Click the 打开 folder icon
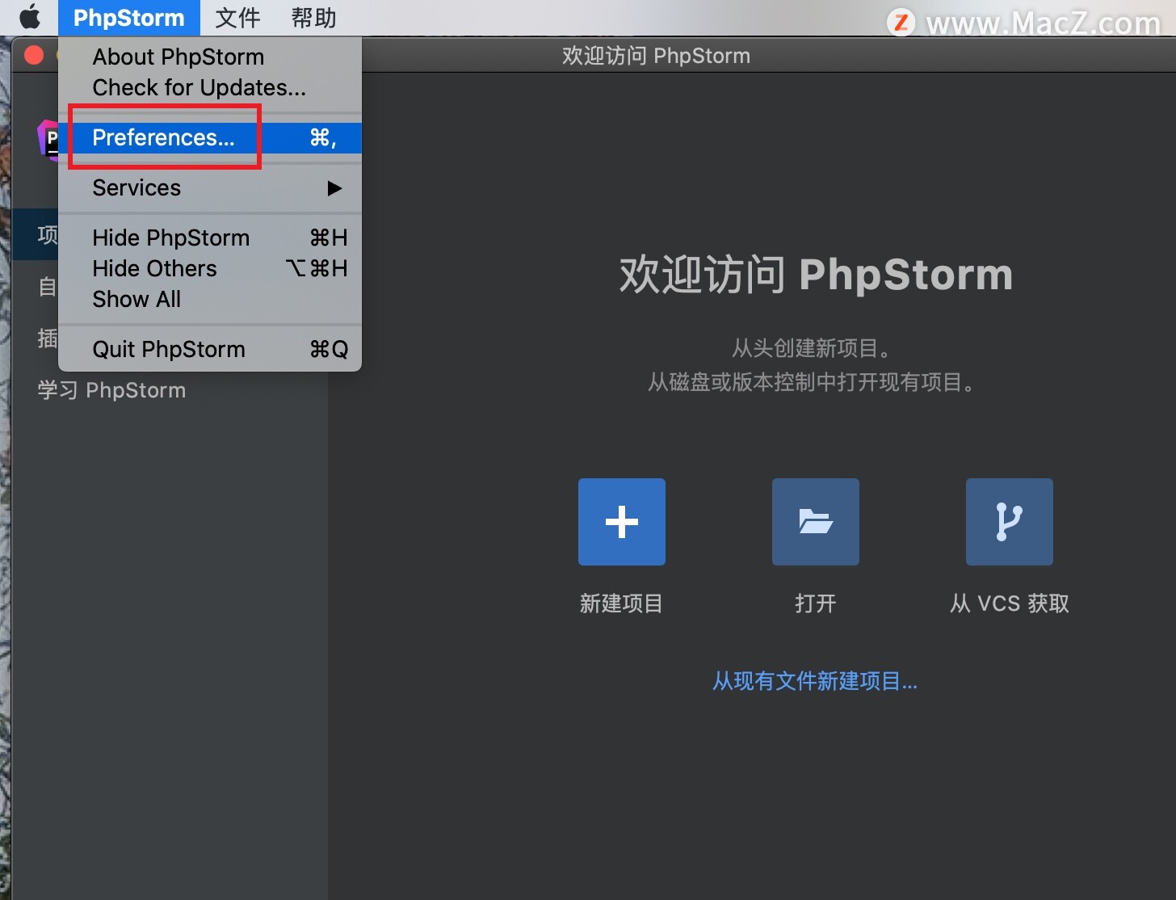Image resolution: width=1176 pixels, height=900 pixels. pyautogui.click(x=816, y=522)
